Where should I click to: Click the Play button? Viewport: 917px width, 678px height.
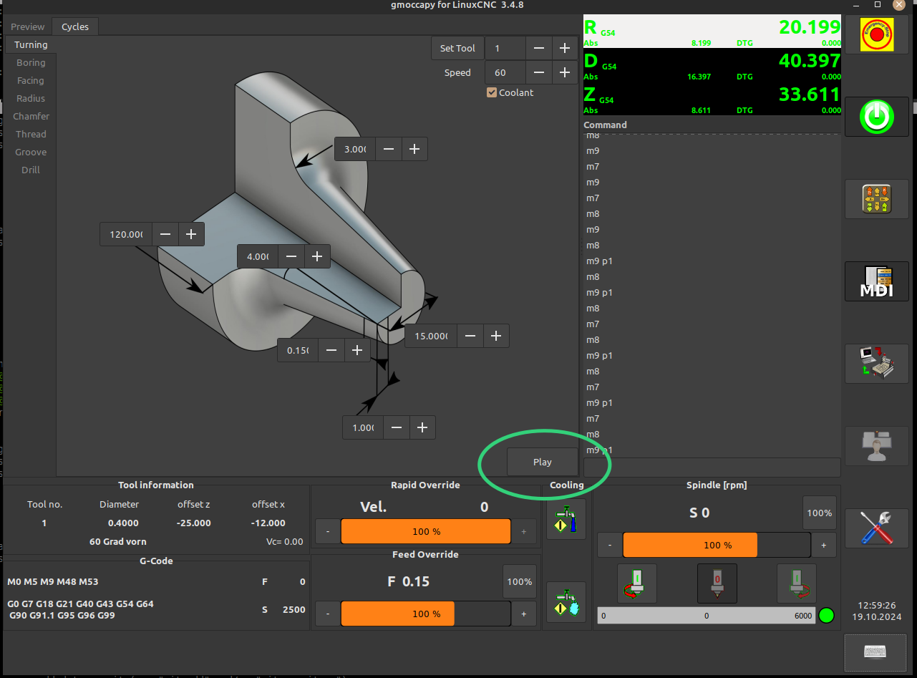click(x=543, y=462)
